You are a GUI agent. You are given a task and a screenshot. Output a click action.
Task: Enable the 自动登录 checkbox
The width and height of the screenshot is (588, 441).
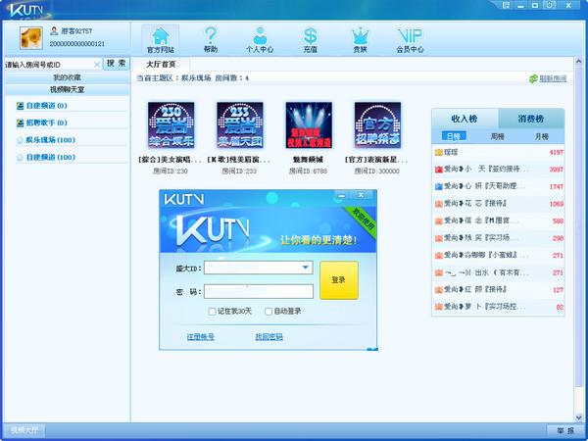(269, 312)
